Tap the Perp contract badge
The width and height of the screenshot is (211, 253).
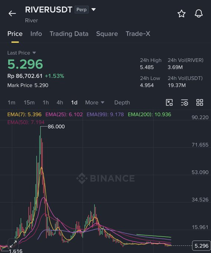click(81, 10)
